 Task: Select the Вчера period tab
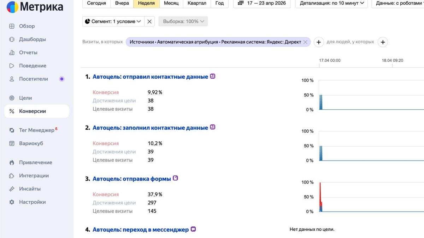(122, 3)
